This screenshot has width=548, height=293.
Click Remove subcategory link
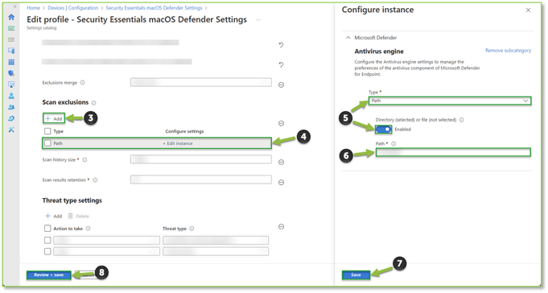(x=508, y=51)
